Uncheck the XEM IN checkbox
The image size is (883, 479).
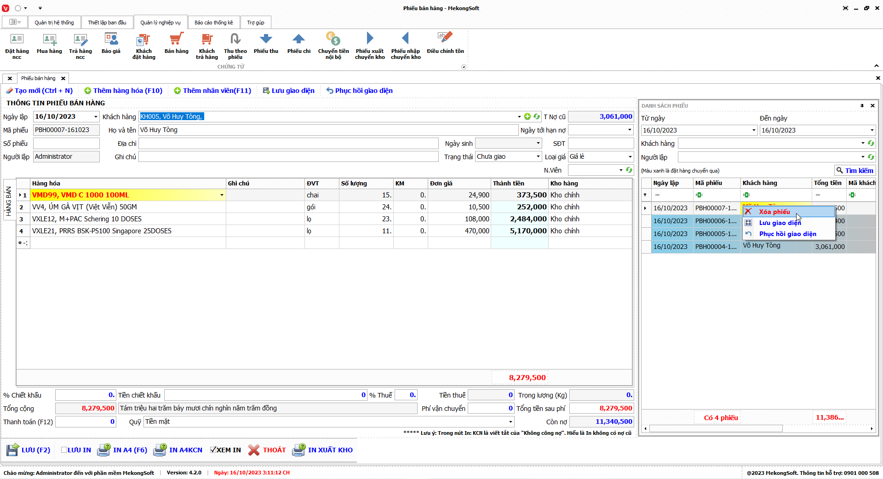pos(213,450)
